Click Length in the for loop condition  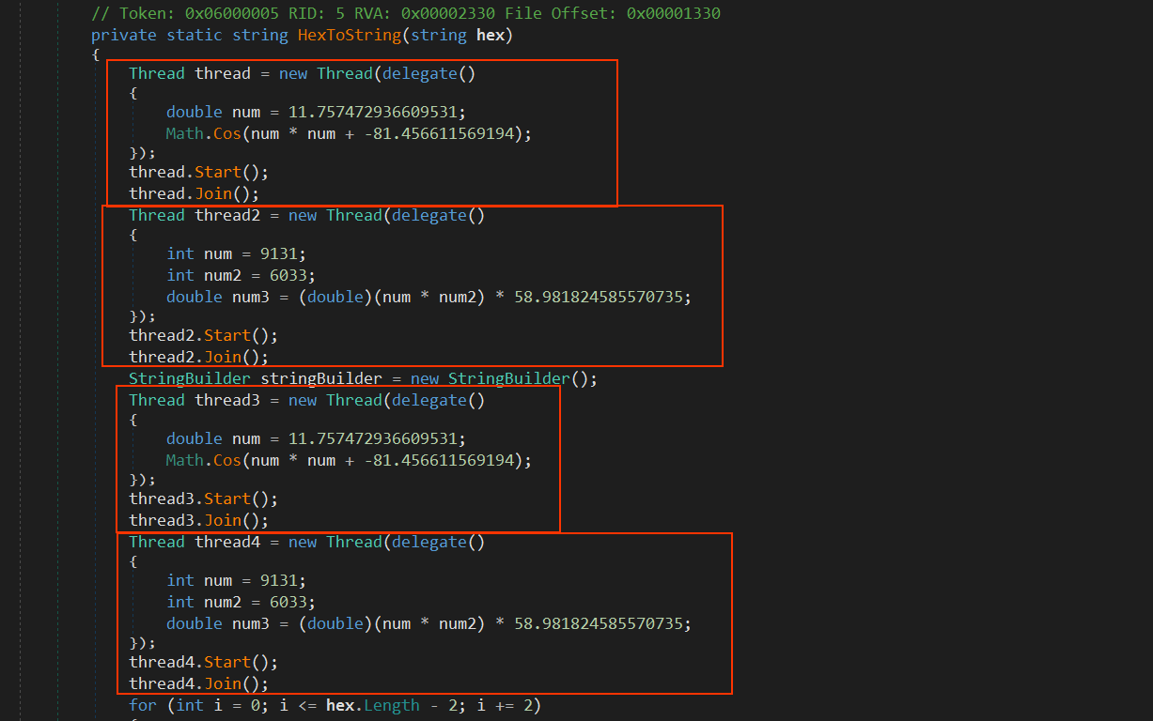coord(391,705)
